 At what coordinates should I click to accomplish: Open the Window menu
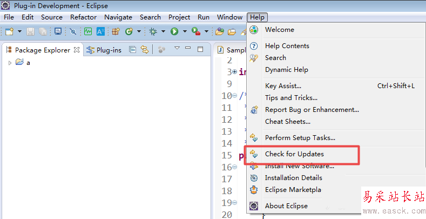point(229,17)
